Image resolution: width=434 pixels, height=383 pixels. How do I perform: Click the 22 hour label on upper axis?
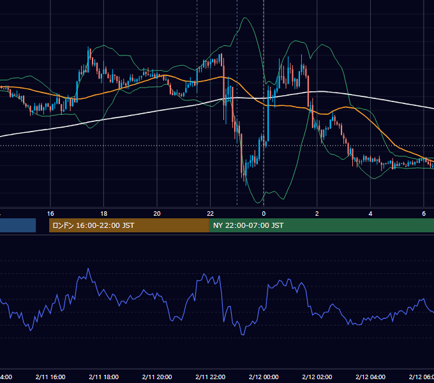point(211,214)
